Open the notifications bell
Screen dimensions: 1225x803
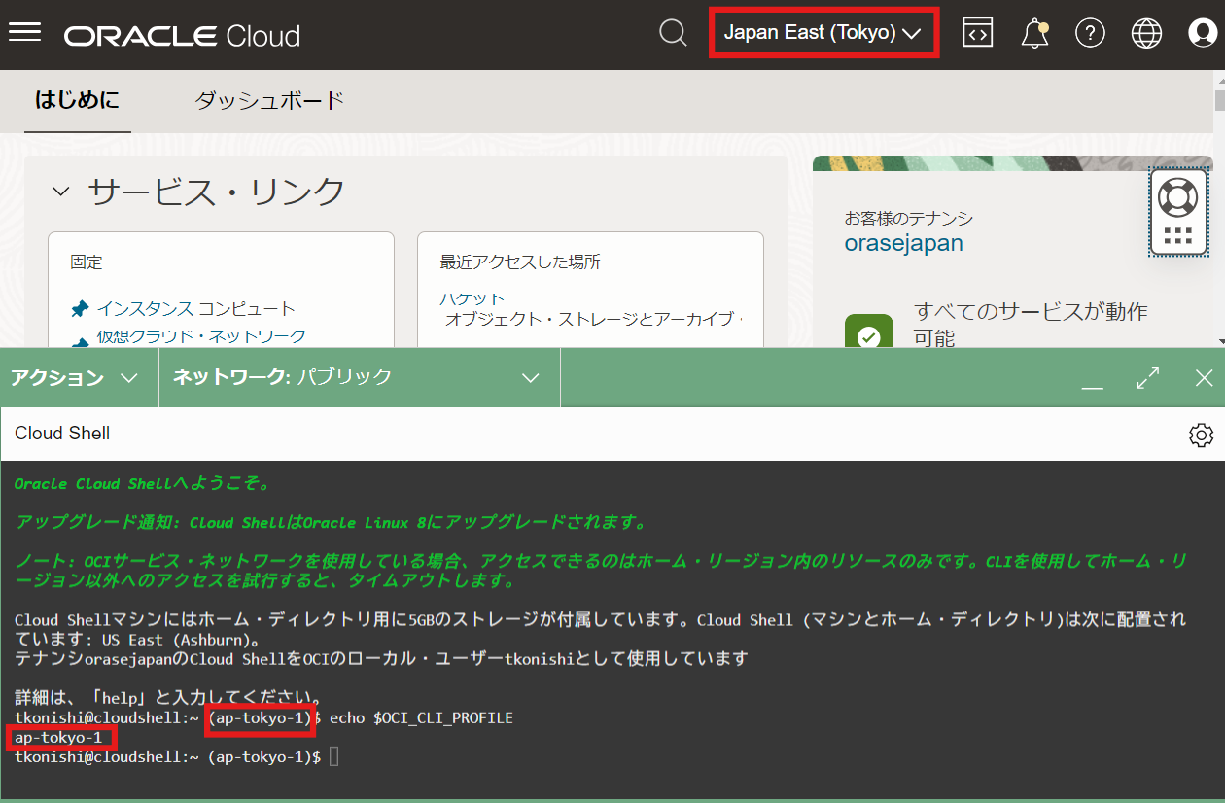point(1034,34)
